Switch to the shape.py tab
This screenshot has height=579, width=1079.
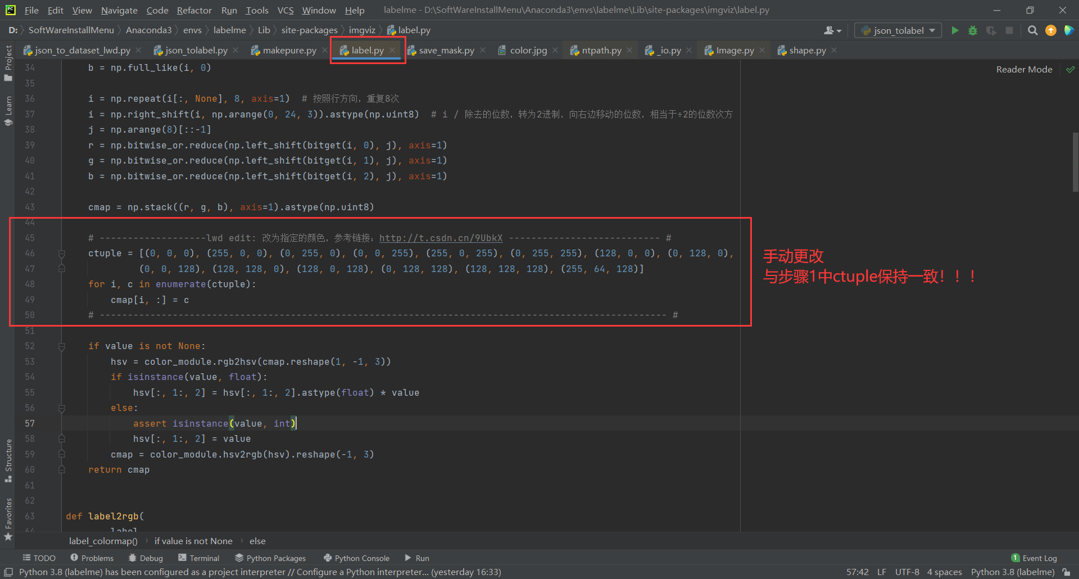pos(802,50)
